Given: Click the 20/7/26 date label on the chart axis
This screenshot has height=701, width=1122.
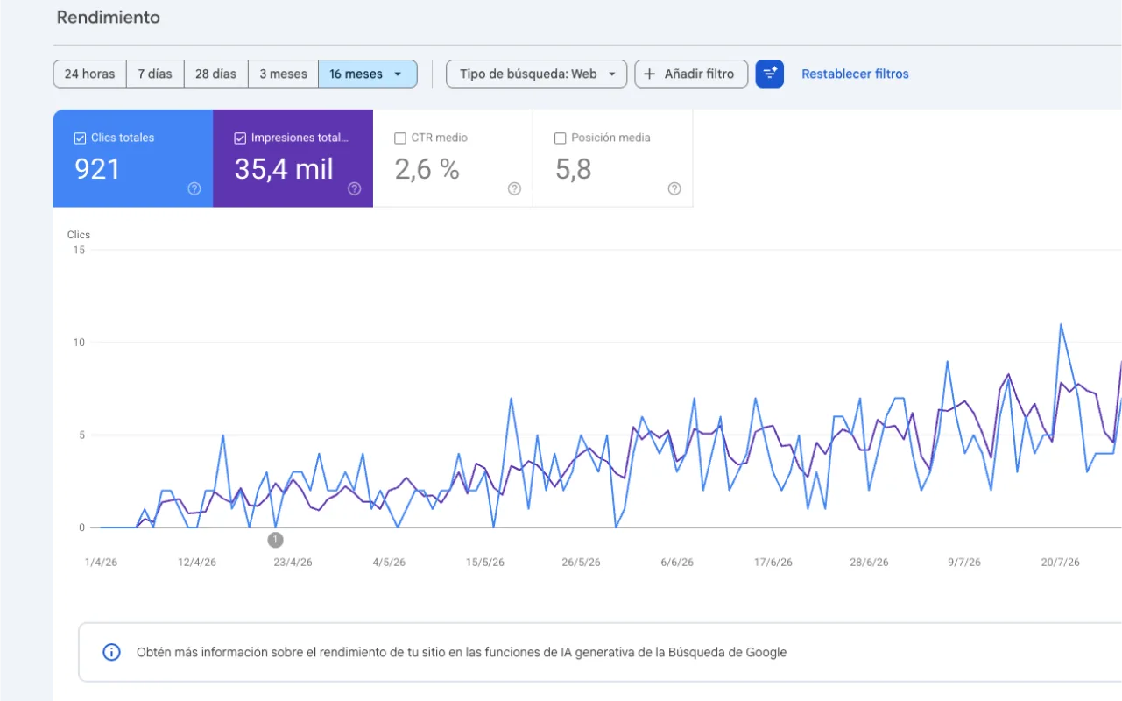Looking at the screenshot, I should tap(1061, 563).
